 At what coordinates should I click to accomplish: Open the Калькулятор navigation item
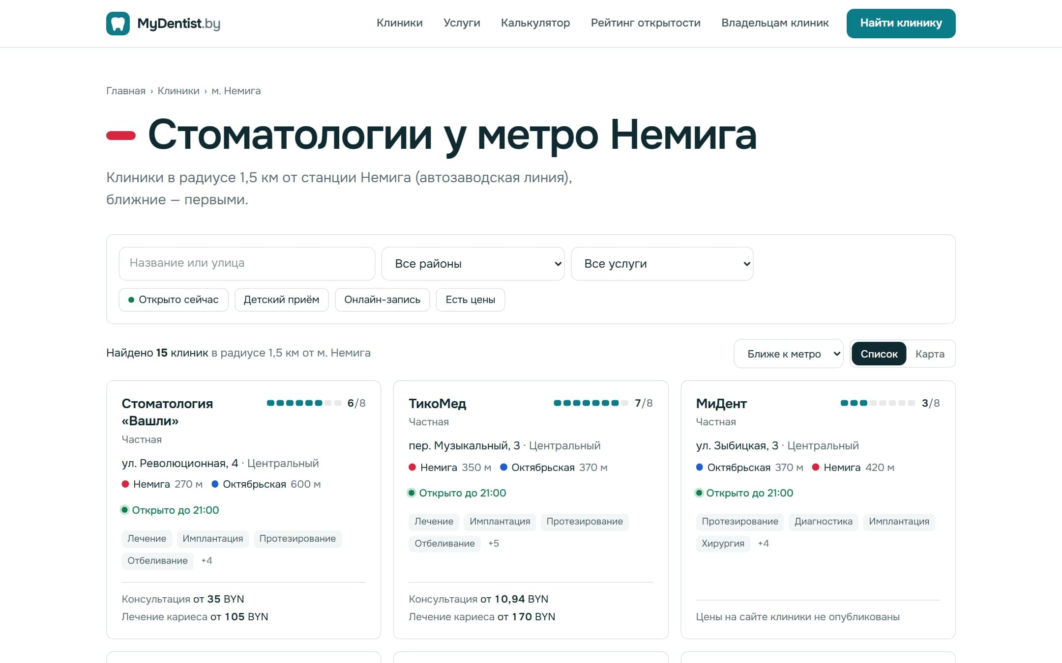click(x=535, y=23)
